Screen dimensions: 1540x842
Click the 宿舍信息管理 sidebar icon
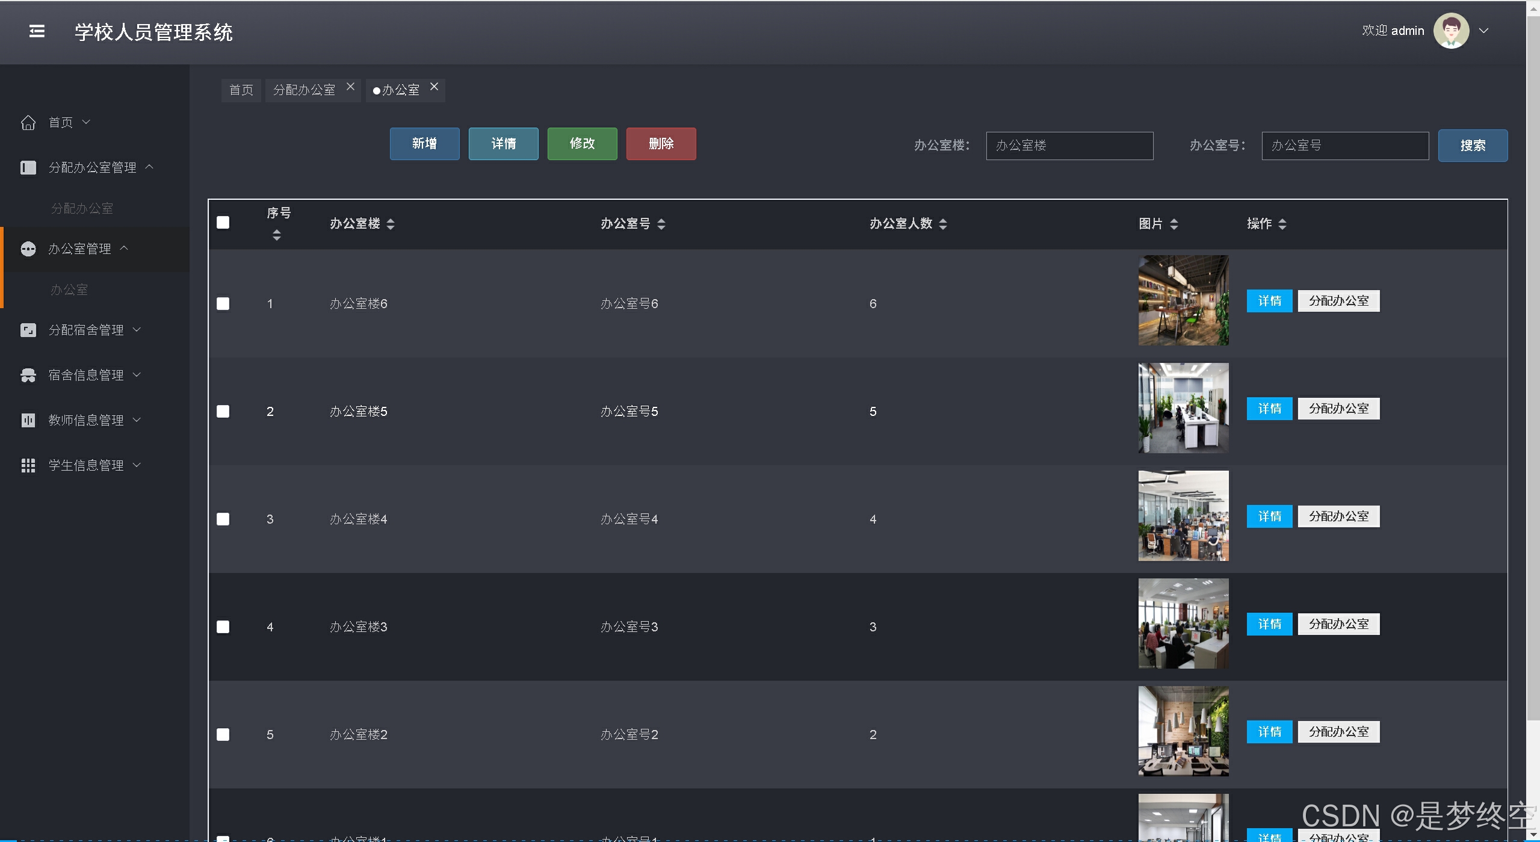(28, 375)
